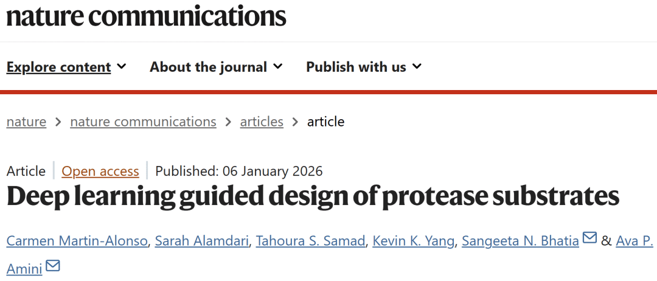Click the article title heading

click(313, 196)
